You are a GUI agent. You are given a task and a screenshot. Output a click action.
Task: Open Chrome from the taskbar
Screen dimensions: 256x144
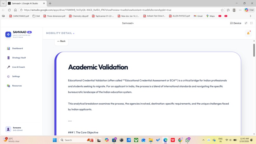(x=180, y=140)
